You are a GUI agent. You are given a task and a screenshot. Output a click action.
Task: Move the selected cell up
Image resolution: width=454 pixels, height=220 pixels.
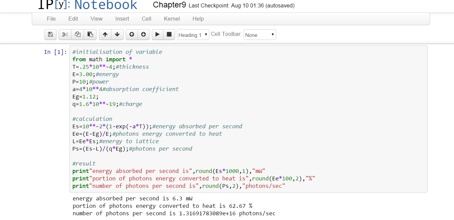[105, 35]
